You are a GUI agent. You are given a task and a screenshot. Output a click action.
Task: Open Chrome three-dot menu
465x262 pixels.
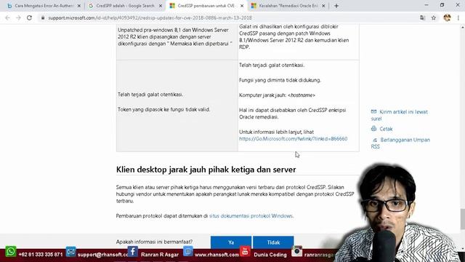pyautogui.click(x=458, y=17)
